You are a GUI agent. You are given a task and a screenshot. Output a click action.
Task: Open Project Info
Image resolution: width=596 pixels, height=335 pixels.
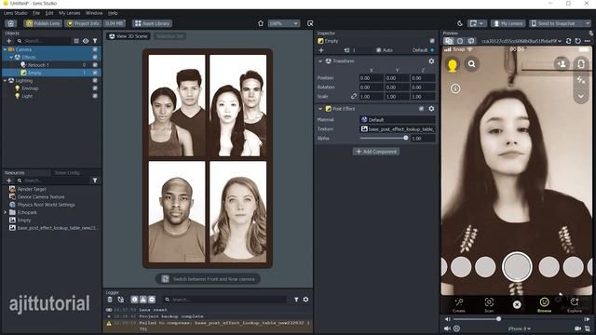83,23
